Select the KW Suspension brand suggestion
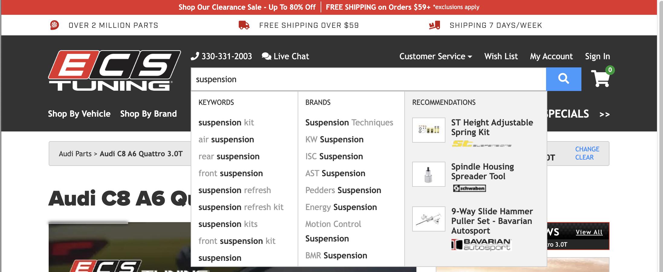663x272 pixels. 334,139
